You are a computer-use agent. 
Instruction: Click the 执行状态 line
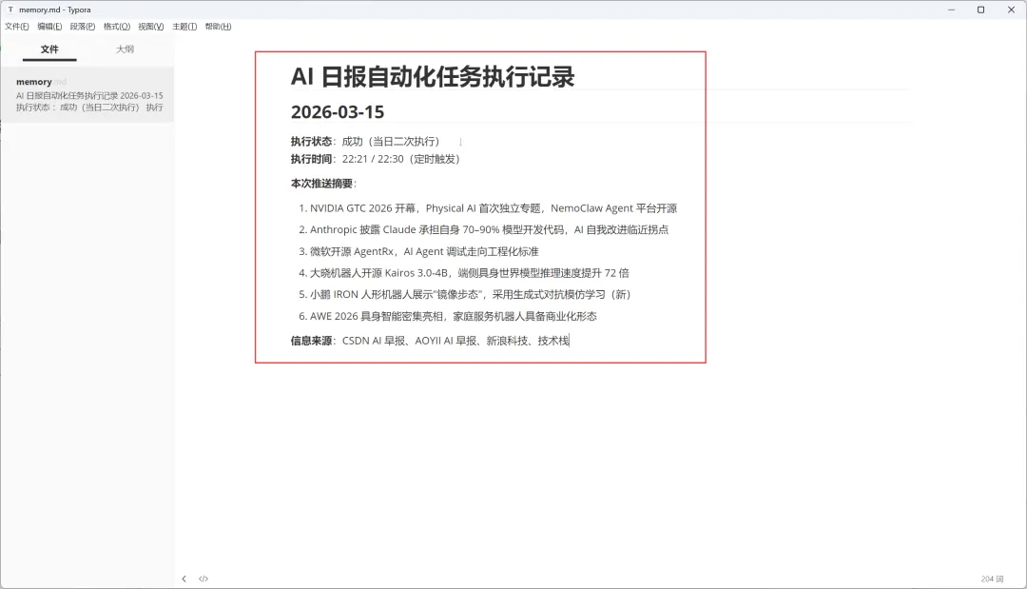point(365,142)
